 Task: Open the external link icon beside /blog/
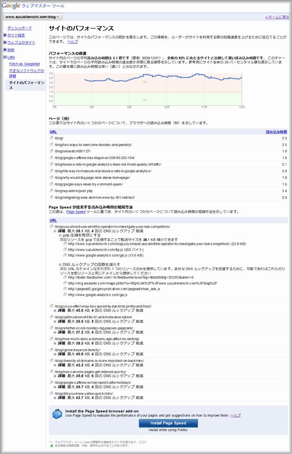point(51,138)
